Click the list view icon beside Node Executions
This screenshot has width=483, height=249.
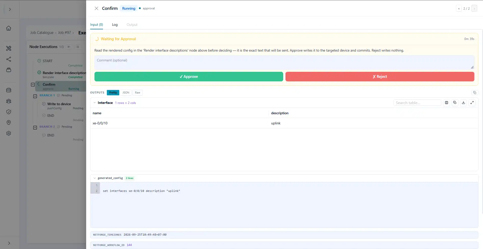tap(78, 47)
